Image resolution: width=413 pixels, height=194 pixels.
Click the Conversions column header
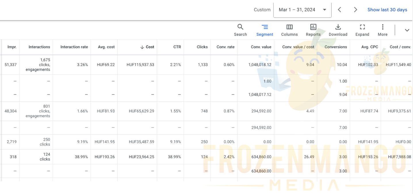coord(336,47)
